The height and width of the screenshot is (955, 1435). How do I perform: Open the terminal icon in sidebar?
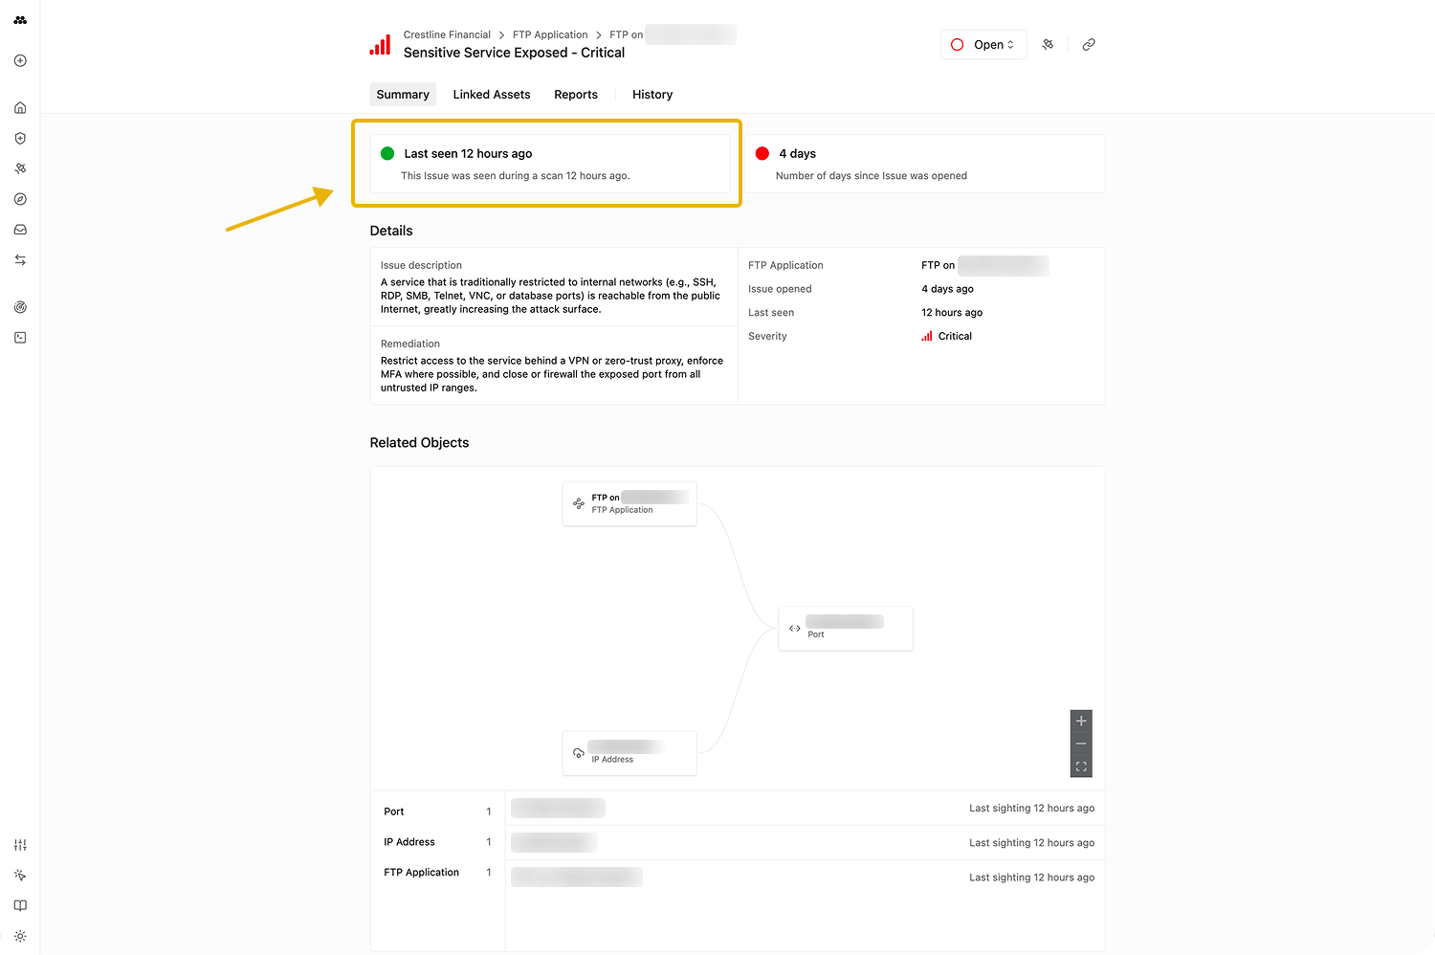tap(20, 338)
